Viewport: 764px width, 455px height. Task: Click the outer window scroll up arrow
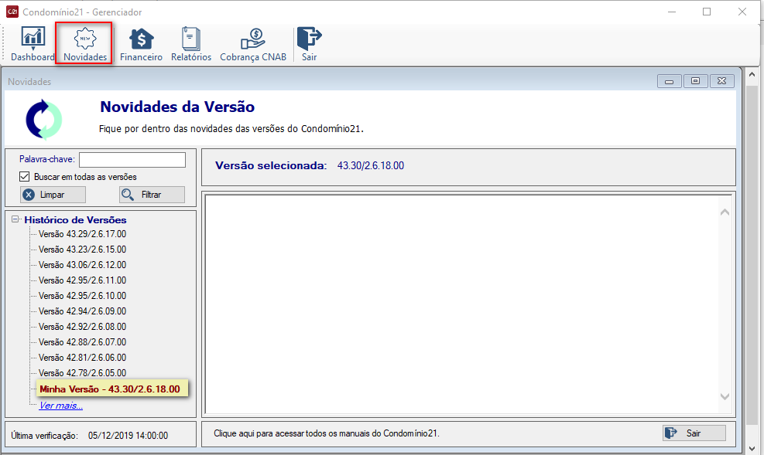pos(752,74)
